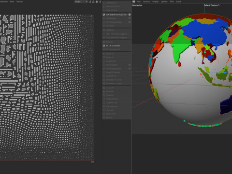This screenshot has height=174, width=232.
Task: Click the Perspective viewport label
Action: tap(137, 5)
